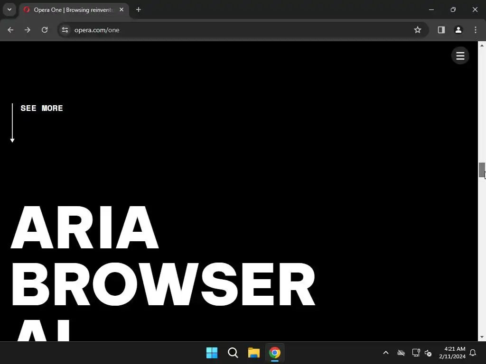Show hidden system tray icons
The image size is (486, 364).
pyautogui.click(x=386, y=353)
